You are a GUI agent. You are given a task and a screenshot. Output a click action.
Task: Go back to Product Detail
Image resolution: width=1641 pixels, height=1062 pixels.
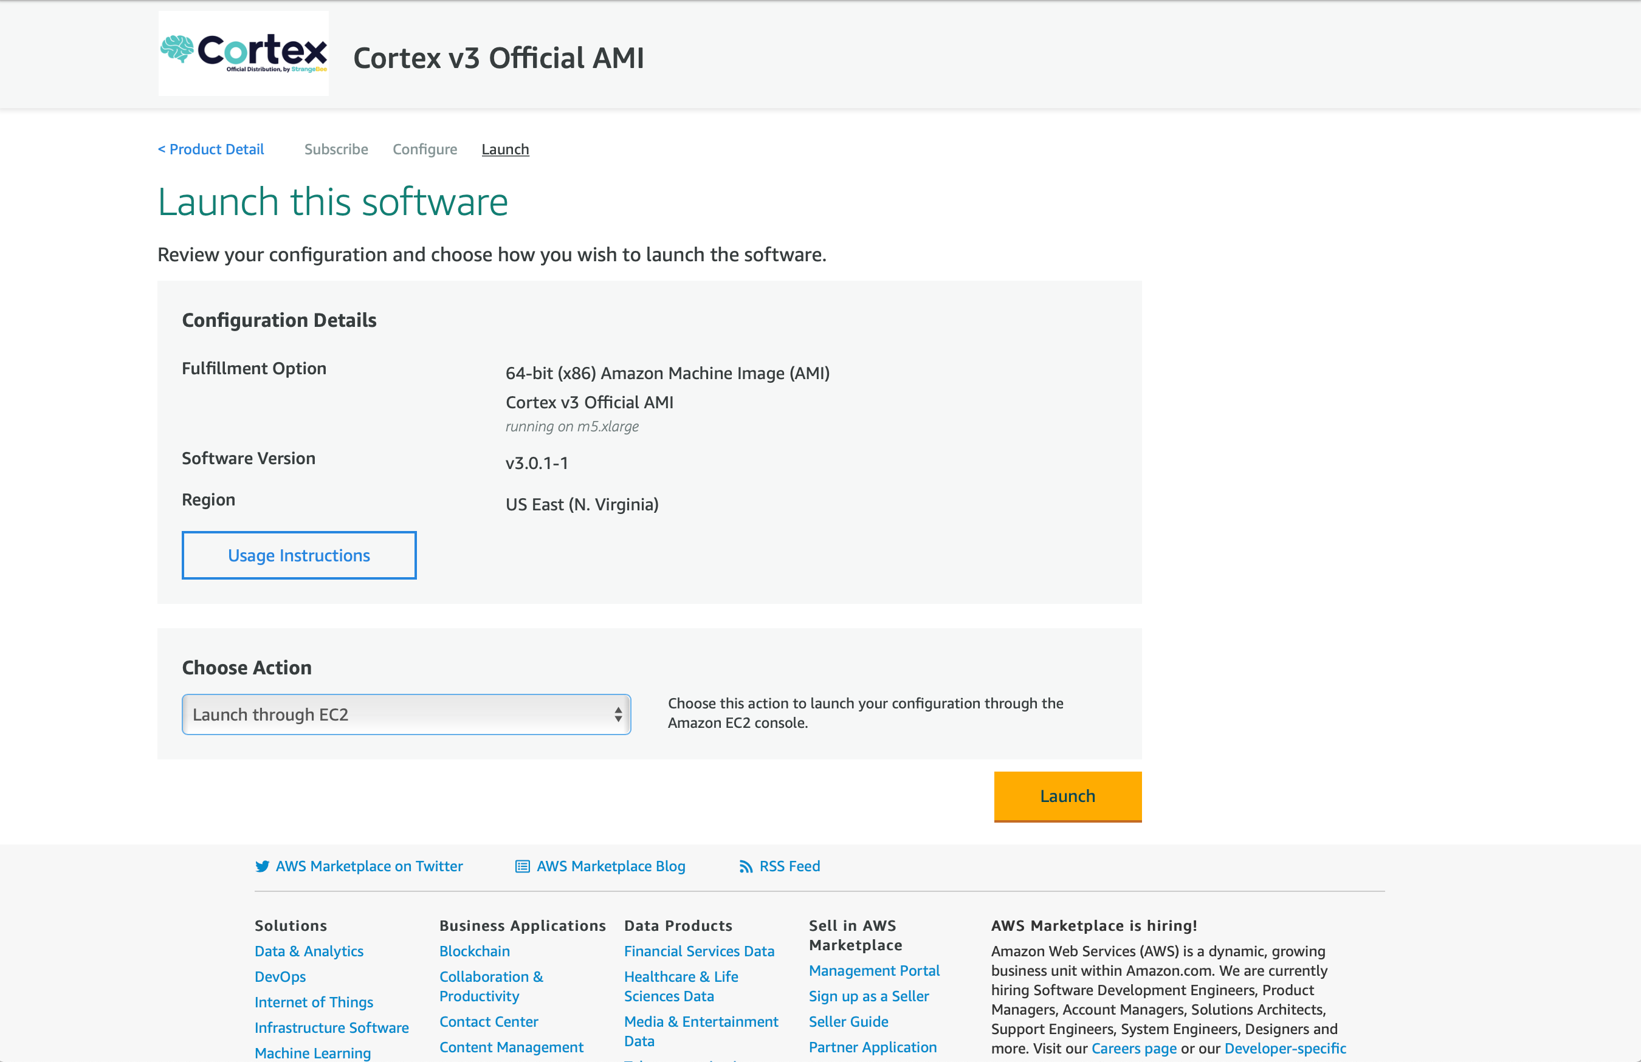pos(210,149)
